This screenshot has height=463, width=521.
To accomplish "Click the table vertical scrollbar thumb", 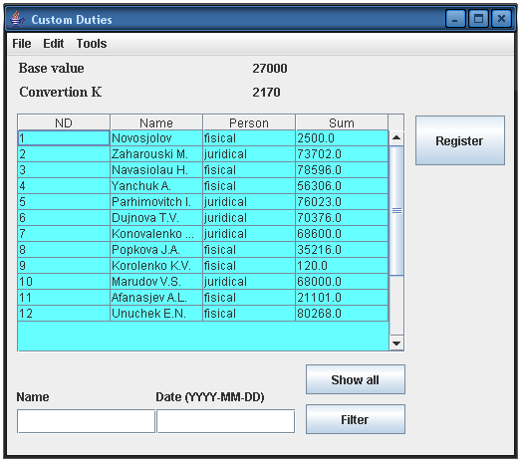I will 396,211.
